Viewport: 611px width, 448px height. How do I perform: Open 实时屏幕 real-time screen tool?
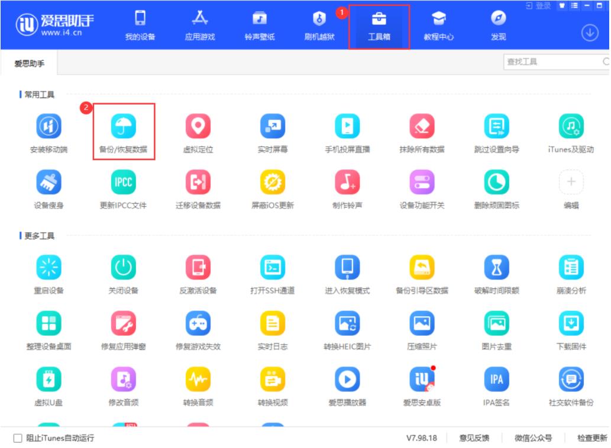[273, 126]
